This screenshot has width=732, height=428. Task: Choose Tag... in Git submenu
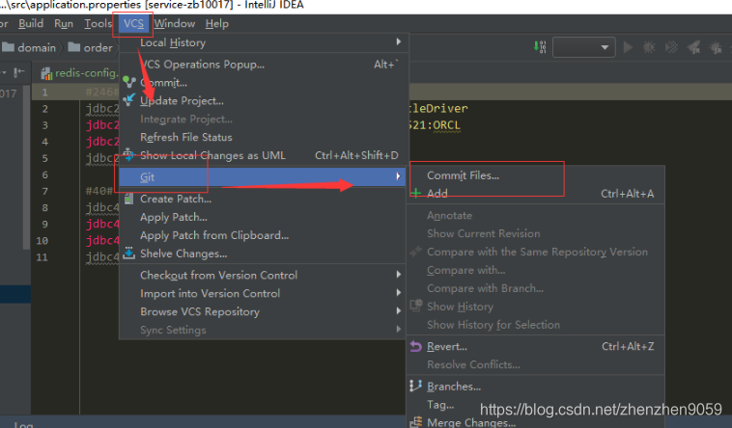tap(535, 405)
